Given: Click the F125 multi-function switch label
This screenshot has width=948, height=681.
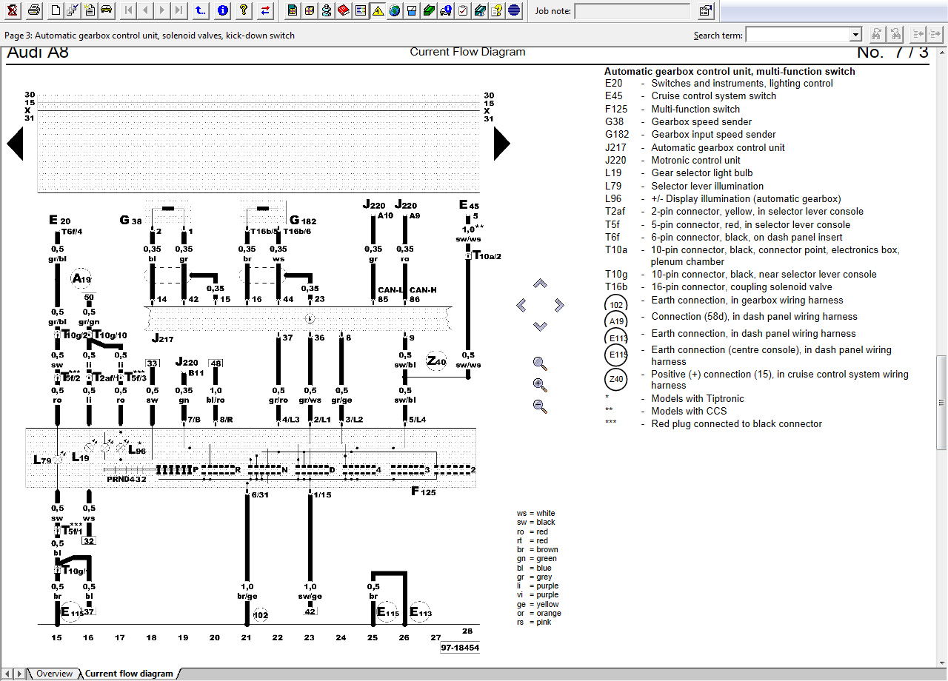Looking at the screenshot, I should 423,491.
